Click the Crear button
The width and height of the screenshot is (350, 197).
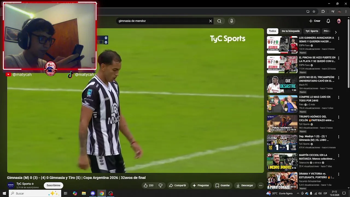pos(314,21)
